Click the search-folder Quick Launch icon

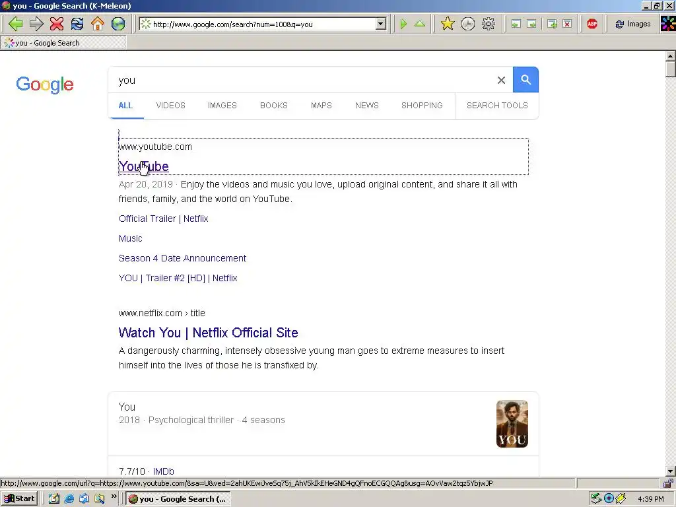tap(100, 499)
